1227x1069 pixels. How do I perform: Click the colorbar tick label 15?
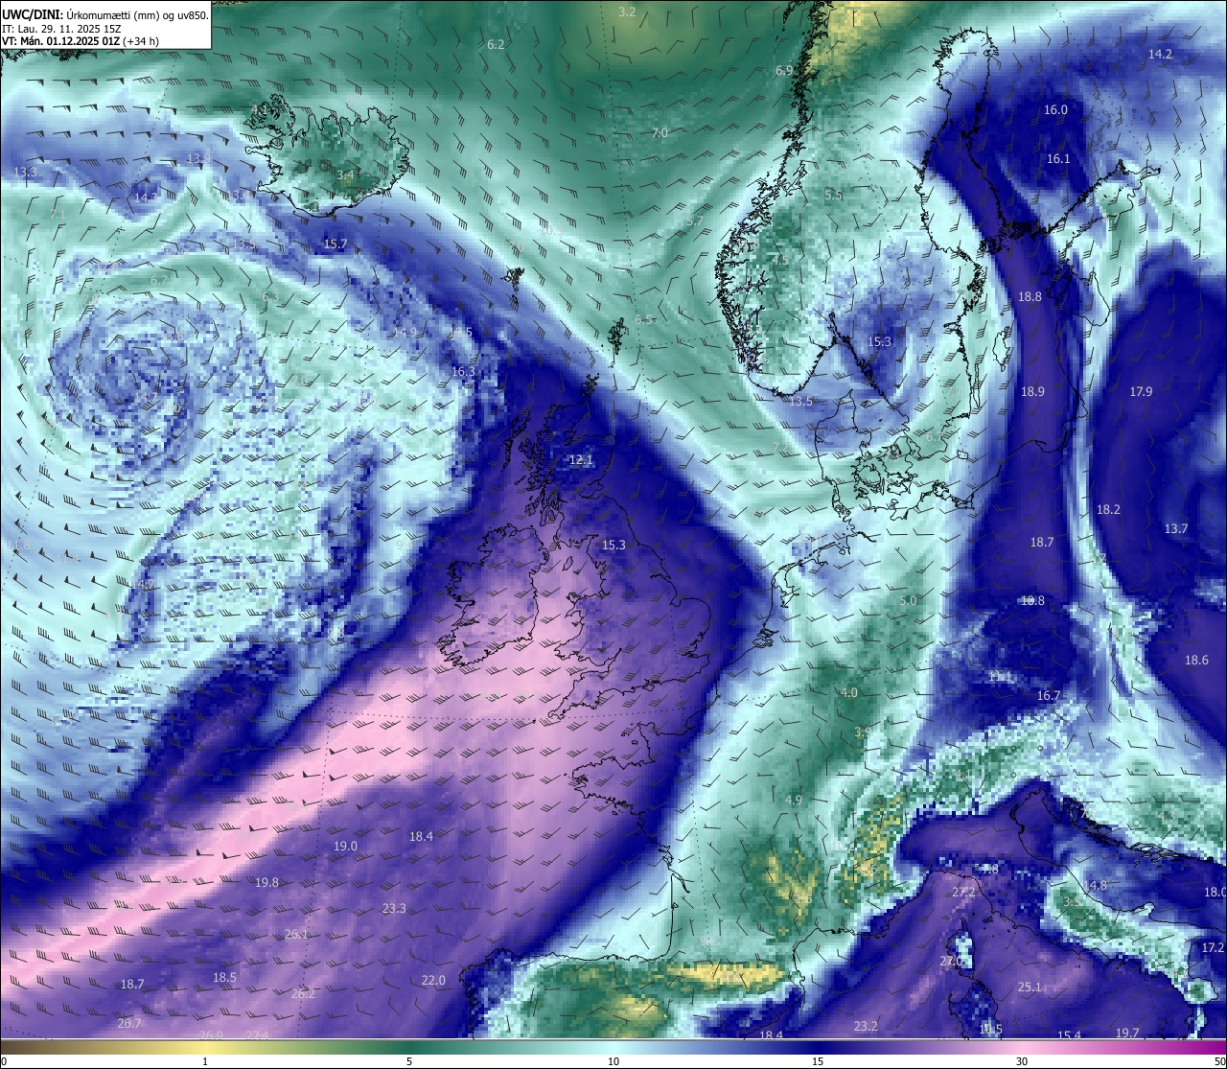pyautogui.click(x=818, y=1061)
